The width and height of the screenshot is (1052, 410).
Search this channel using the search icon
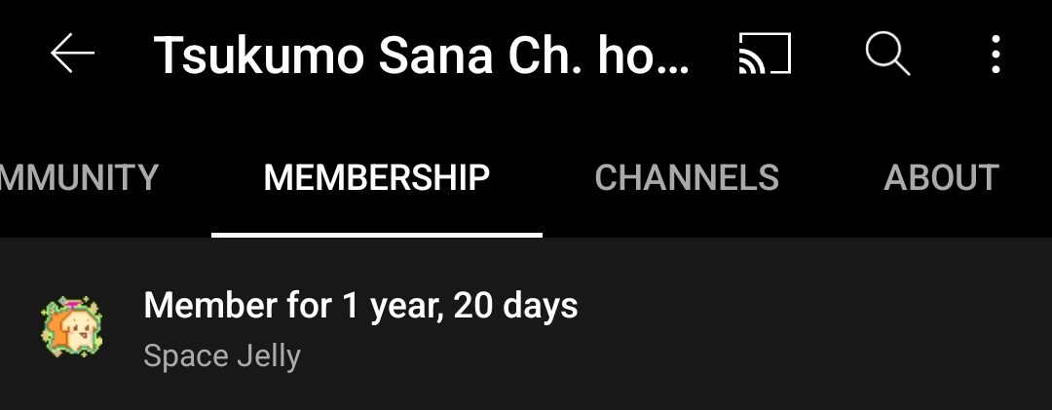pos(887,54)
